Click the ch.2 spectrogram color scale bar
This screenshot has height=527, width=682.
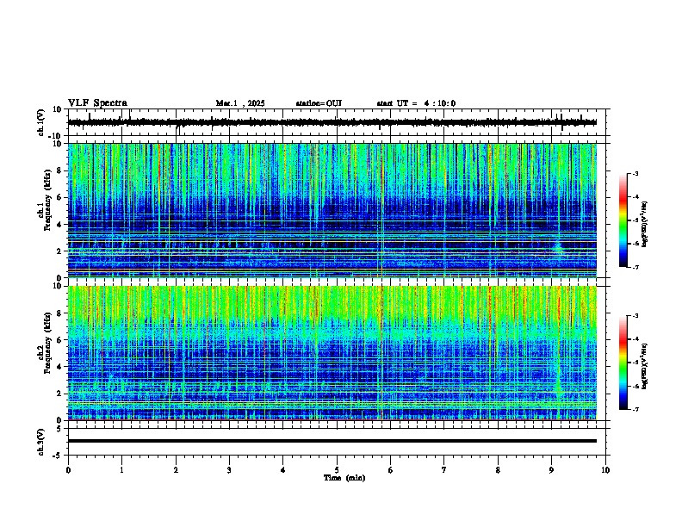click(623, 363)
